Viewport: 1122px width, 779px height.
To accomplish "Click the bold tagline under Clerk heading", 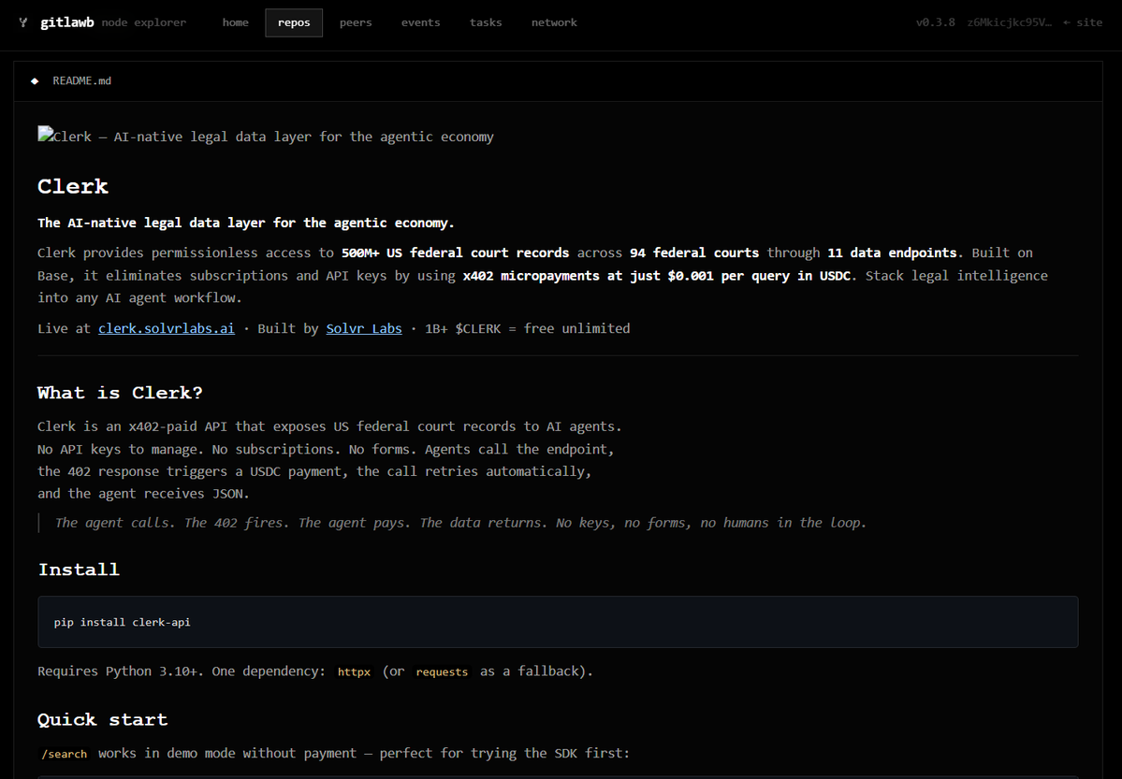I will [x=246, y=223].
